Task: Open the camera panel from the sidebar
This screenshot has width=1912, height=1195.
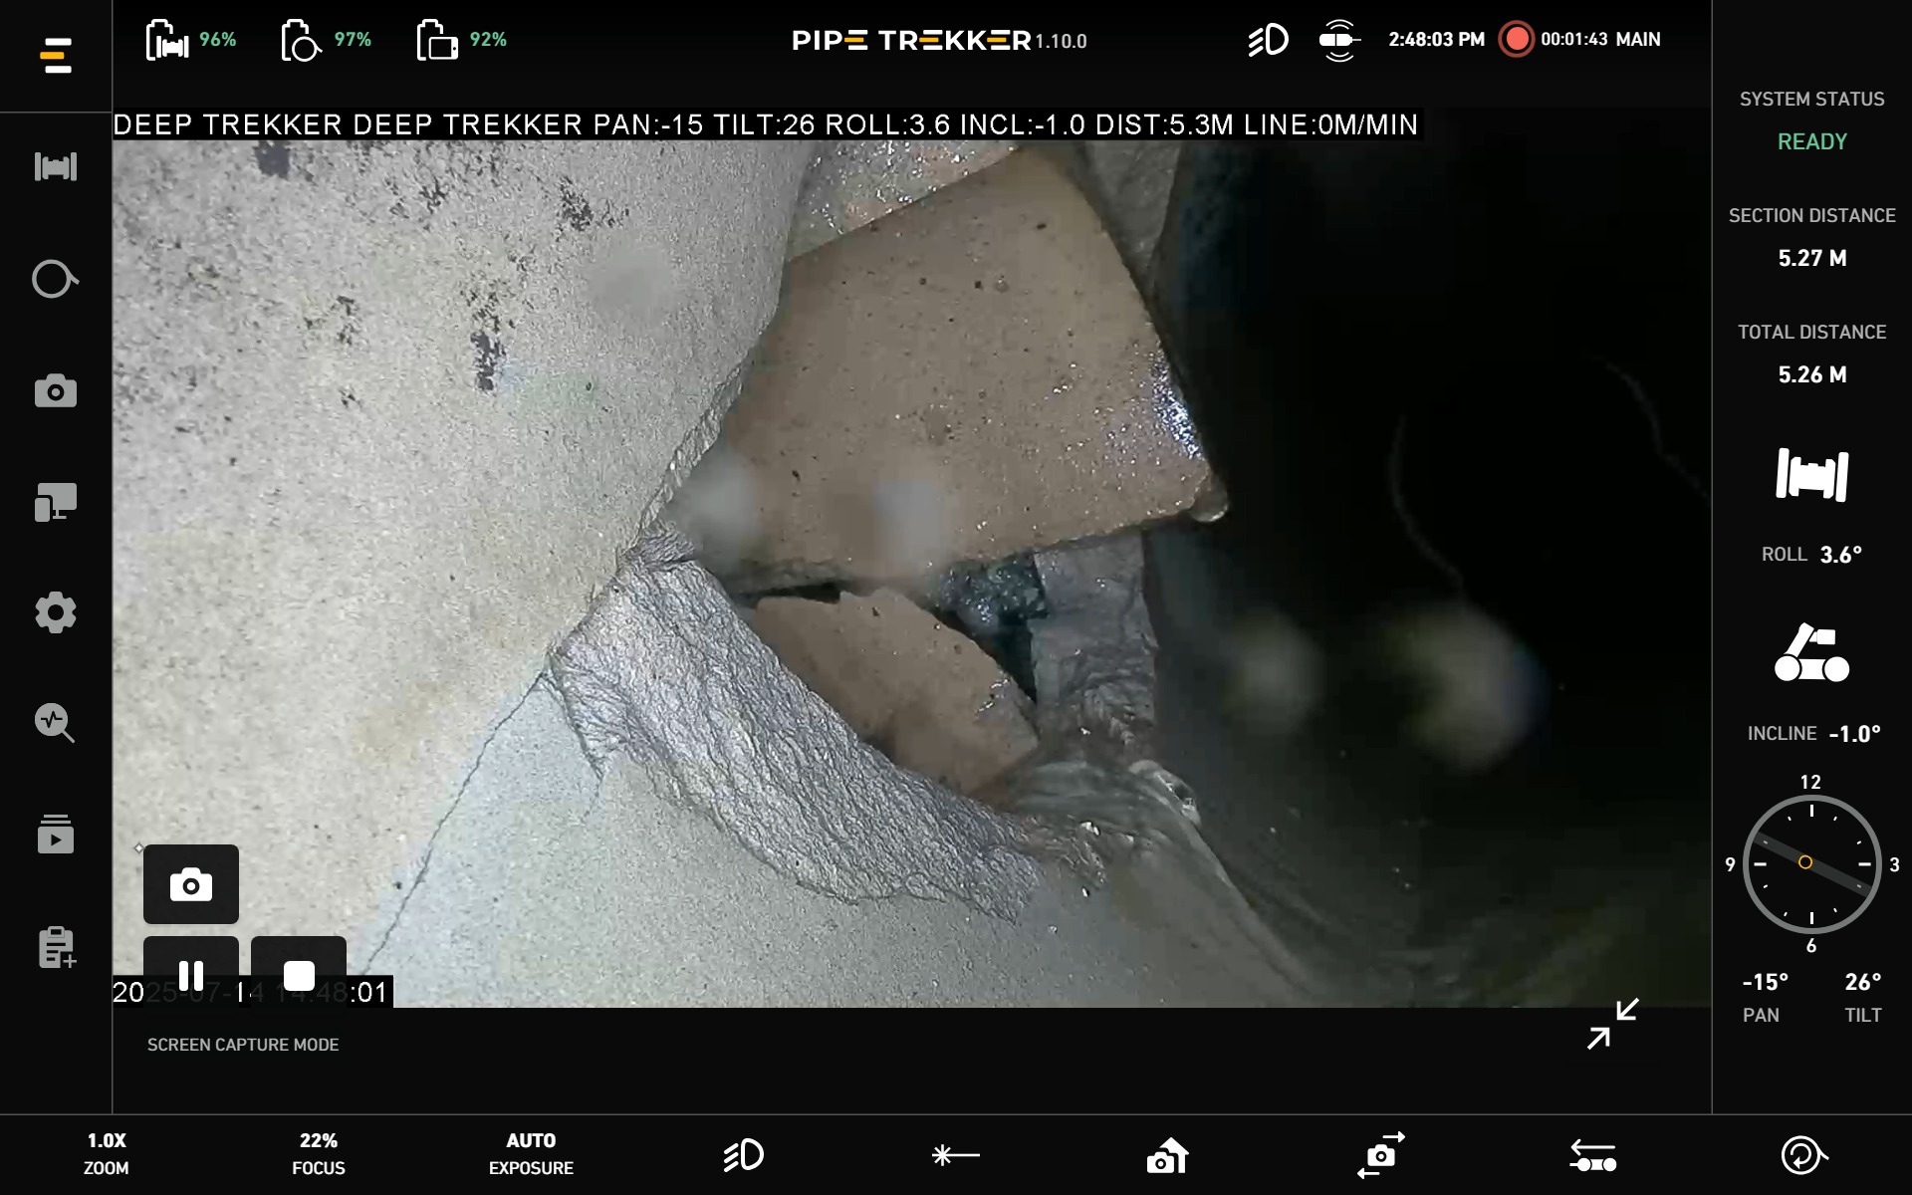Action: click(x=56, y=390)
